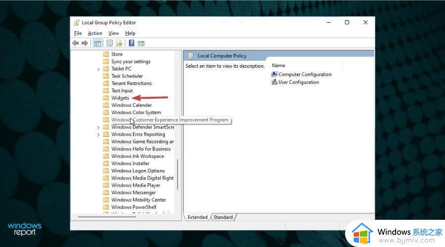Select Windows Mobility Center folder

138,200
